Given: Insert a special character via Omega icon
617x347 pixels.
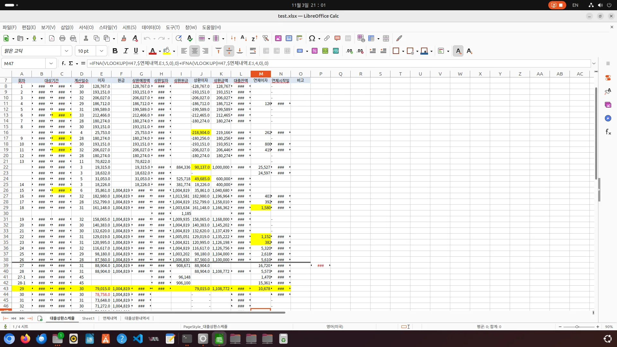Looking at the screenshot, I should point(312,38).
